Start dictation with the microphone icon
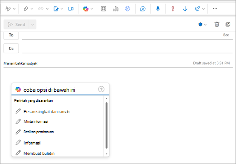Screen dimensions: 236x164 click(x=158, y=9)
